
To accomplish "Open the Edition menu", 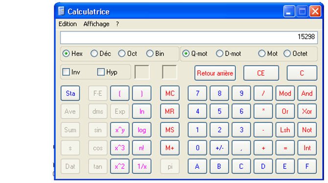I will click(x=68, y=24).
